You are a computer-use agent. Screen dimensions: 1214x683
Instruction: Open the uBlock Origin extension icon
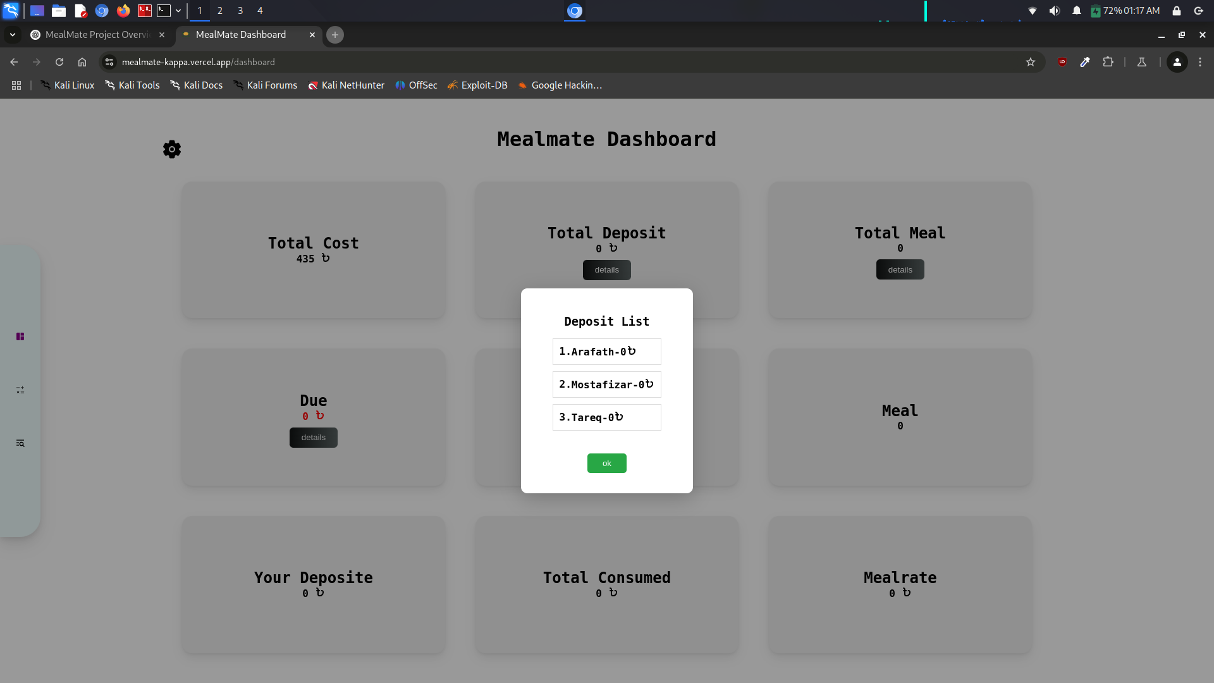pyautogui.click(x=1062, y=62)
